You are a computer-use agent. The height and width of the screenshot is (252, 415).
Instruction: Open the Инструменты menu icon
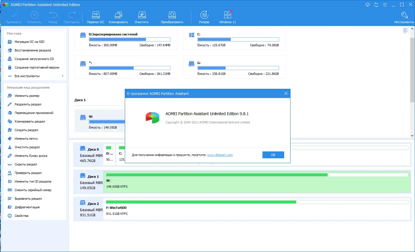(x=404, y=17)
